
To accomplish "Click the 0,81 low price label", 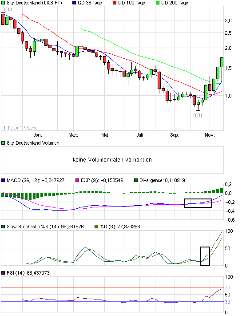I will point(198,115).
